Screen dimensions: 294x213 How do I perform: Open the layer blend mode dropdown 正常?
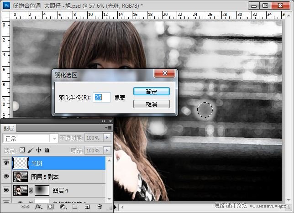click(x=30, y=139)
